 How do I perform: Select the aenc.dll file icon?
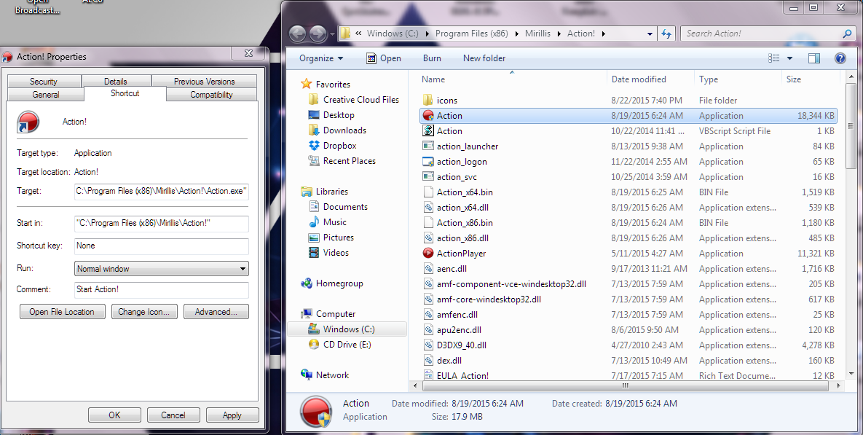point(428,269)
